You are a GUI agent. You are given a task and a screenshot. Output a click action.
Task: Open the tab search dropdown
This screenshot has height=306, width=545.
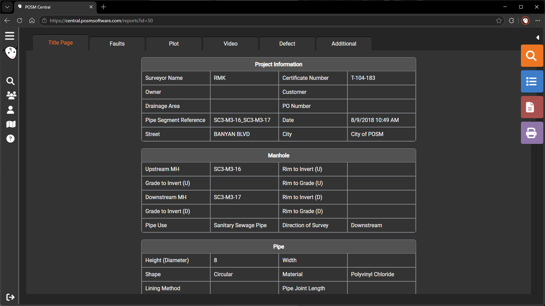coord(7,7)
